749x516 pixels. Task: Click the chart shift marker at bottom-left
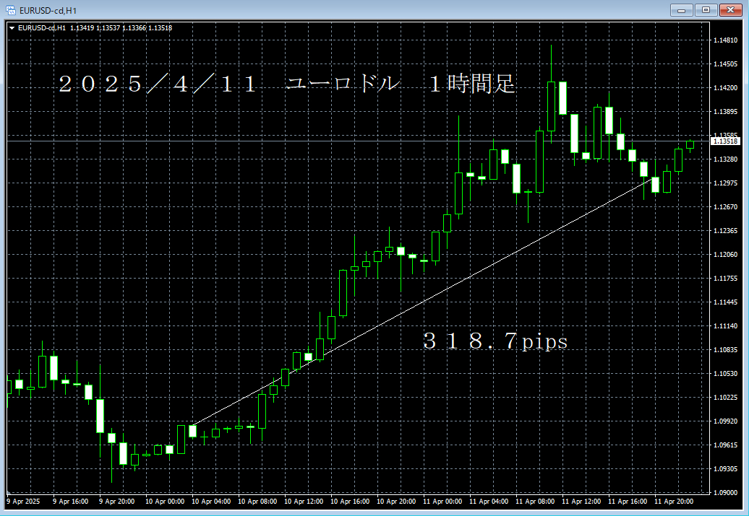tap(9, 492)
